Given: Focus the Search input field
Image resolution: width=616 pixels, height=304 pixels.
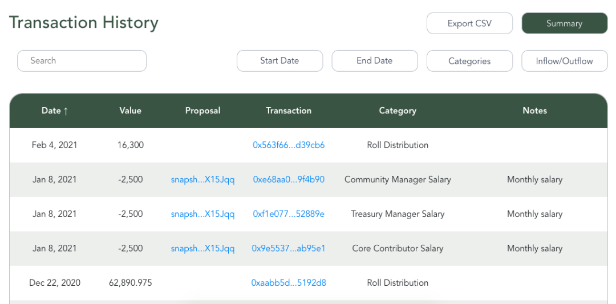Looking at the screenshot, I should click(82, 61).
